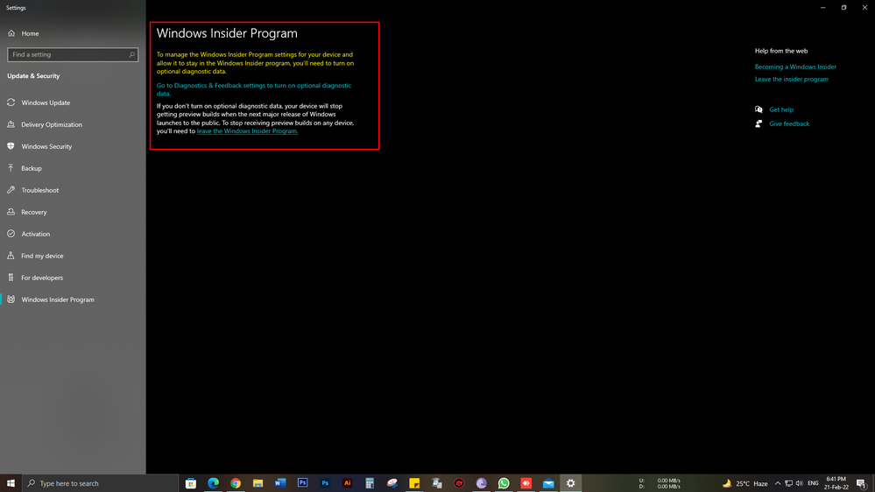Launch Microsoft Store from the taskbar
This screenshot has height=492, width=875.
(x=191, y=483)
